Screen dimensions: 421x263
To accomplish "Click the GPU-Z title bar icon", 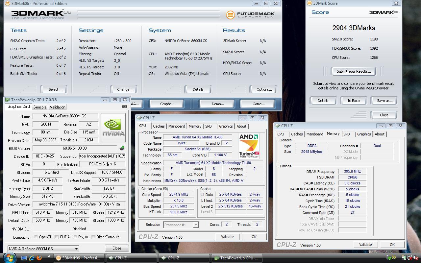I will (x=8, y=100).
